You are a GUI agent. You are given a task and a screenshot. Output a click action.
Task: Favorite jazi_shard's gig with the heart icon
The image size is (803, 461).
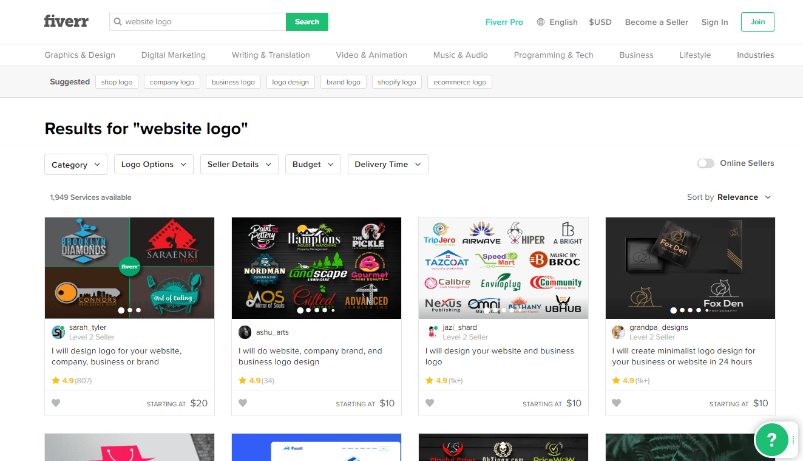[x=430, y=403]
